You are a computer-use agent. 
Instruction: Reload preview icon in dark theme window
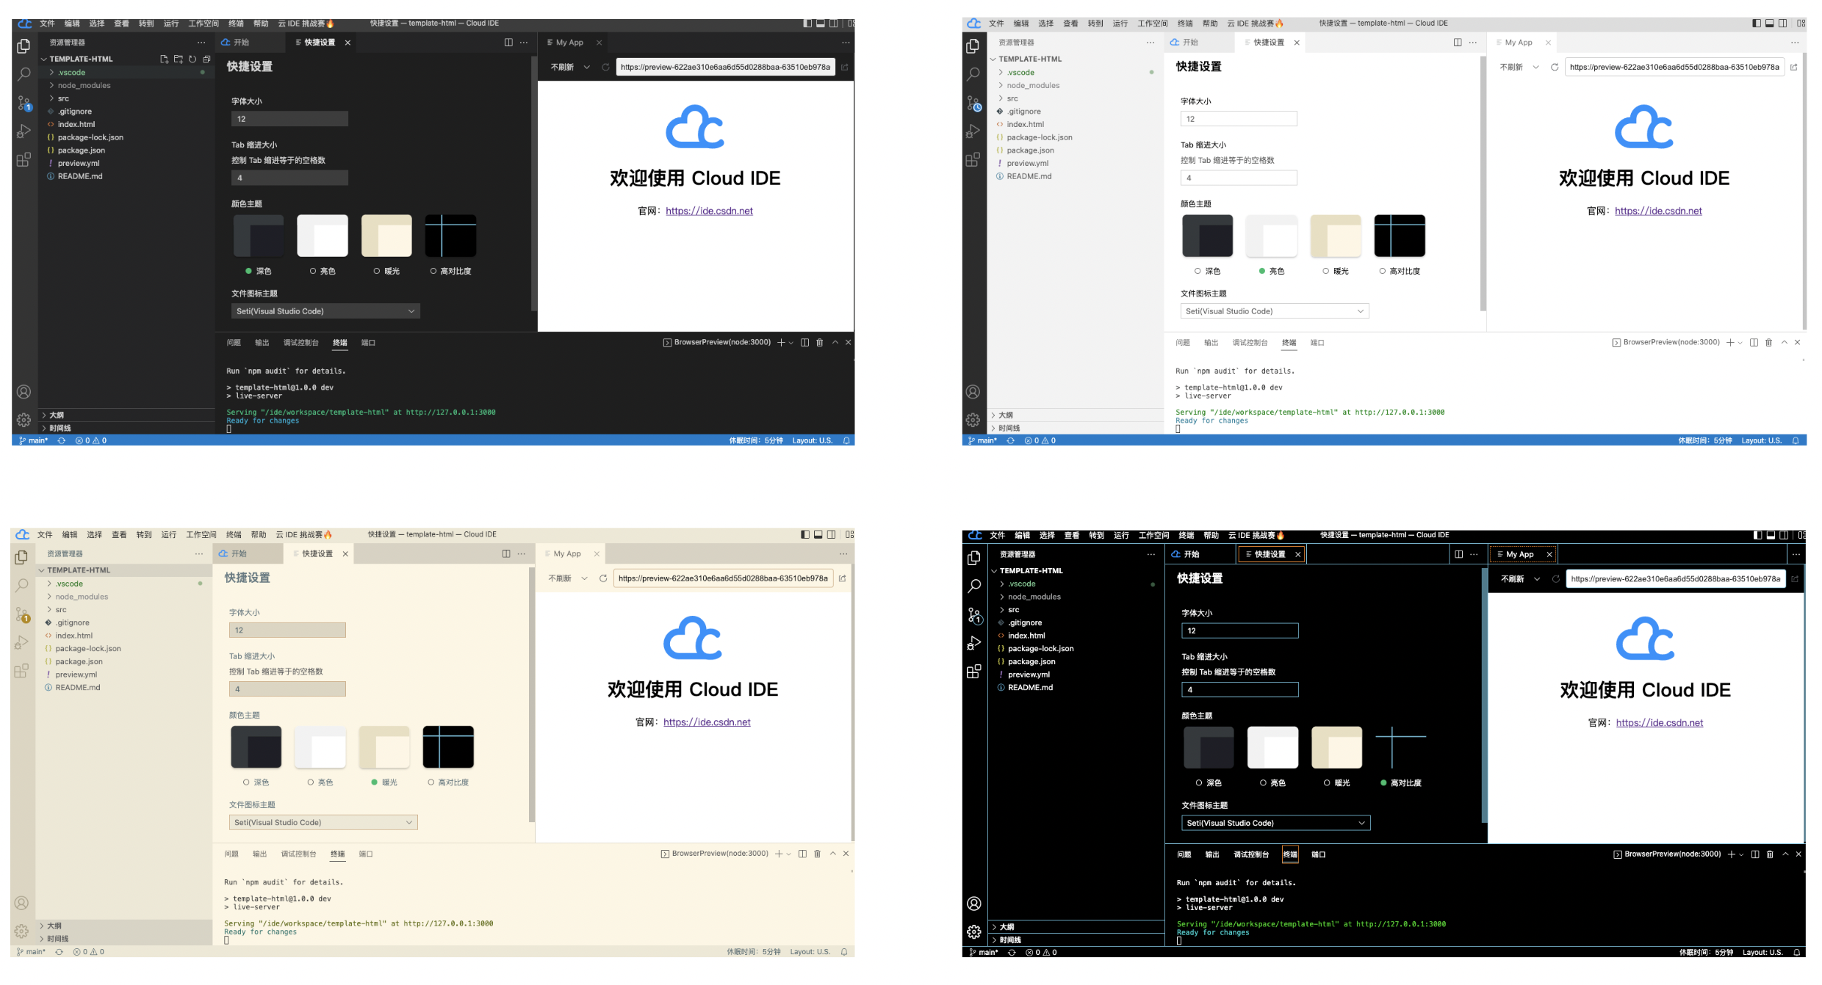605,68
